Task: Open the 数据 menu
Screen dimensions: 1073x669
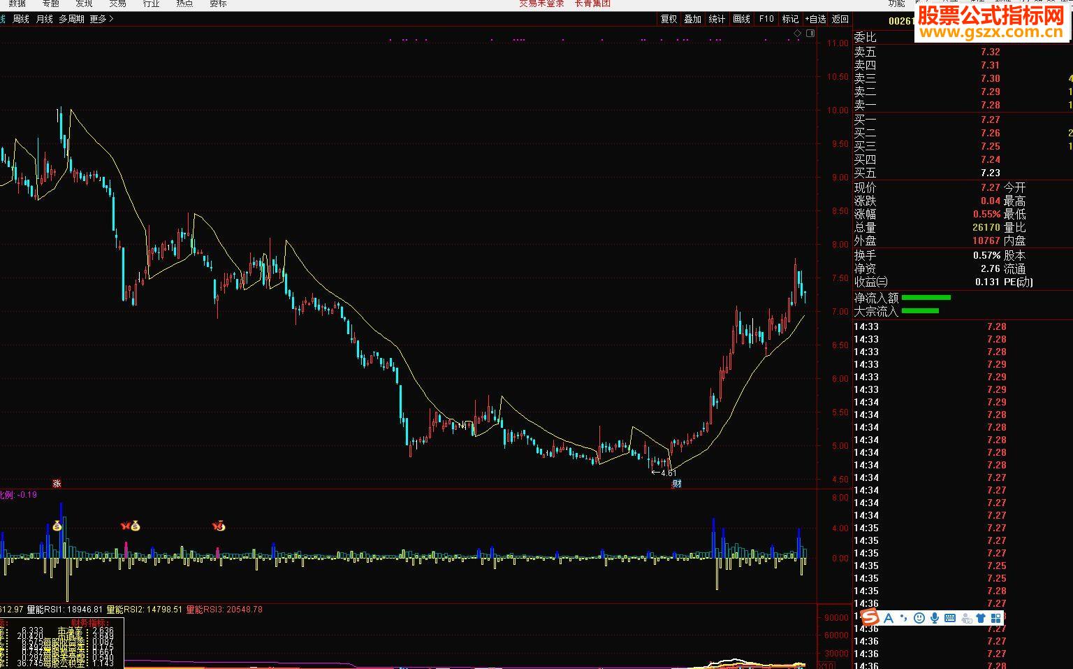Action: 17,3
